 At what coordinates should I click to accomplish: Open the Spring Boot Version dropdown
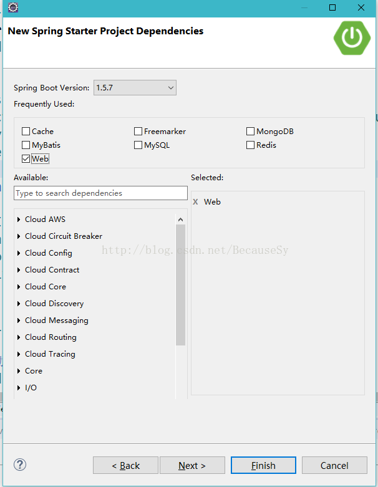(135, 87)
